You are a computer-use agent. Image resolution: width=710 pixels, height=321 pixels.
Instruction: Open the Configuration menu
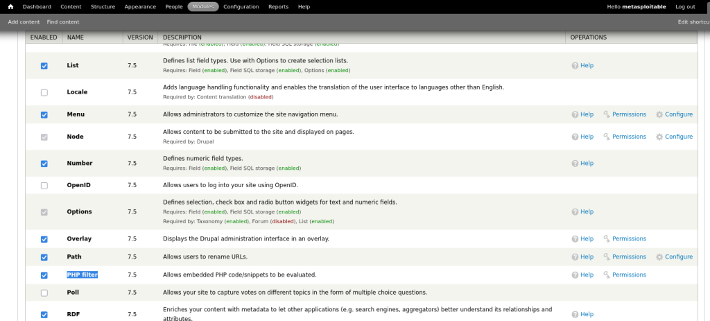coord(241,7)
